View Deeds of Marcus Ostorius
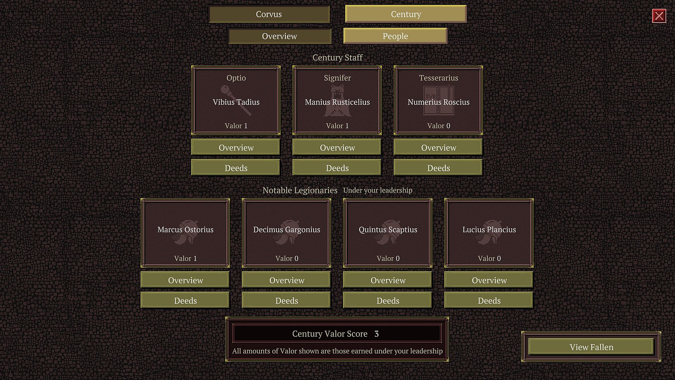This screenshot has height=380, width=675. [x=185, y=300]
